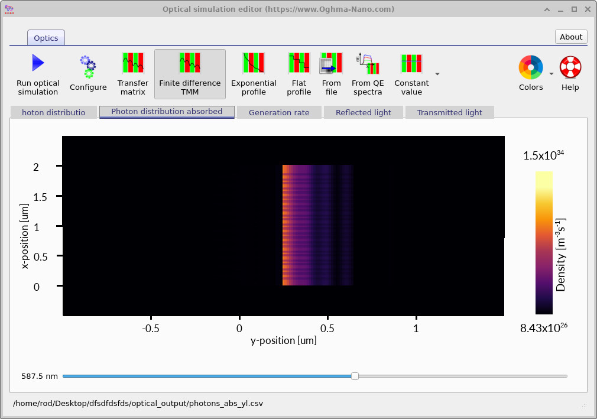Click the absorbed photon heatmap region

pos(317,225)
